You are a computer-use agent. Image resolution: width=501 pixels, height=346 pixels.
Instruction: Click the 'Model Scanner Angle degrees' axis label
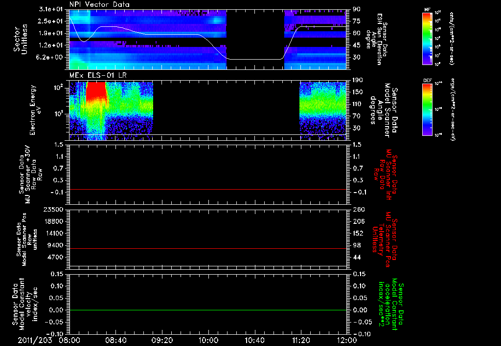pos(384,110)
